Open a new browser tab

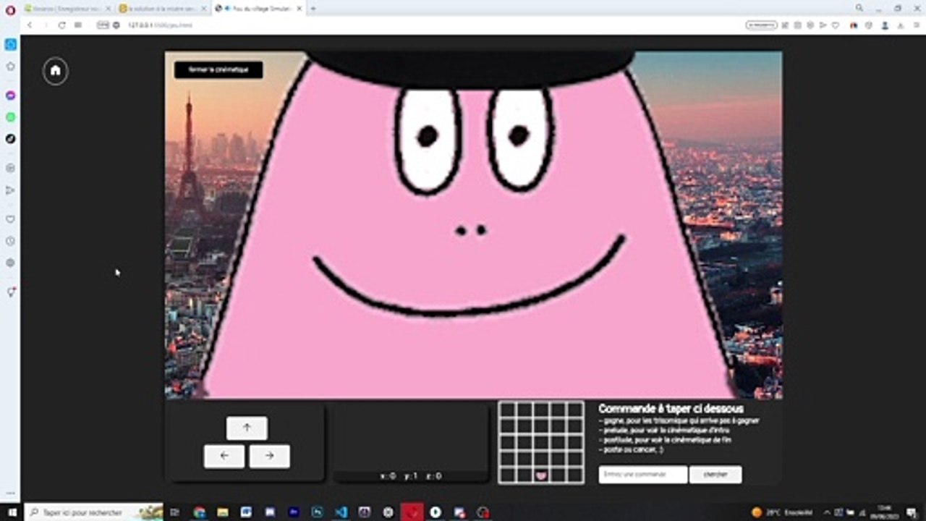(313, 9)
